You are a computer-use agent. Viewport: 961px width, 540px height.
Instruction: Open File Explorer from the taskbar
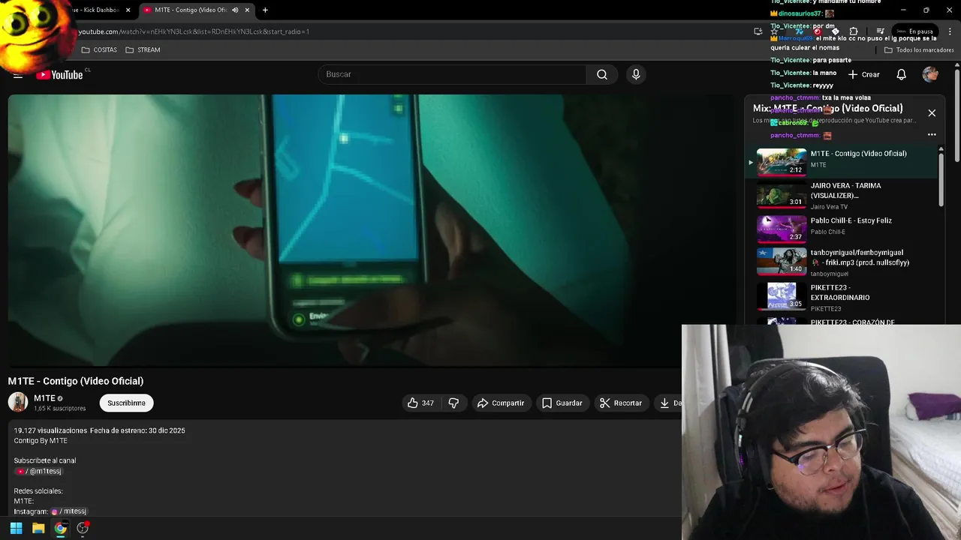click(38, 528)
